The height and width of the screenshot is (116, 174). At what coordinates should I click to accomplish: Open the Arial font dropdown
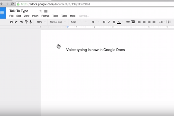pyautogui.click(x=78, y=22)
